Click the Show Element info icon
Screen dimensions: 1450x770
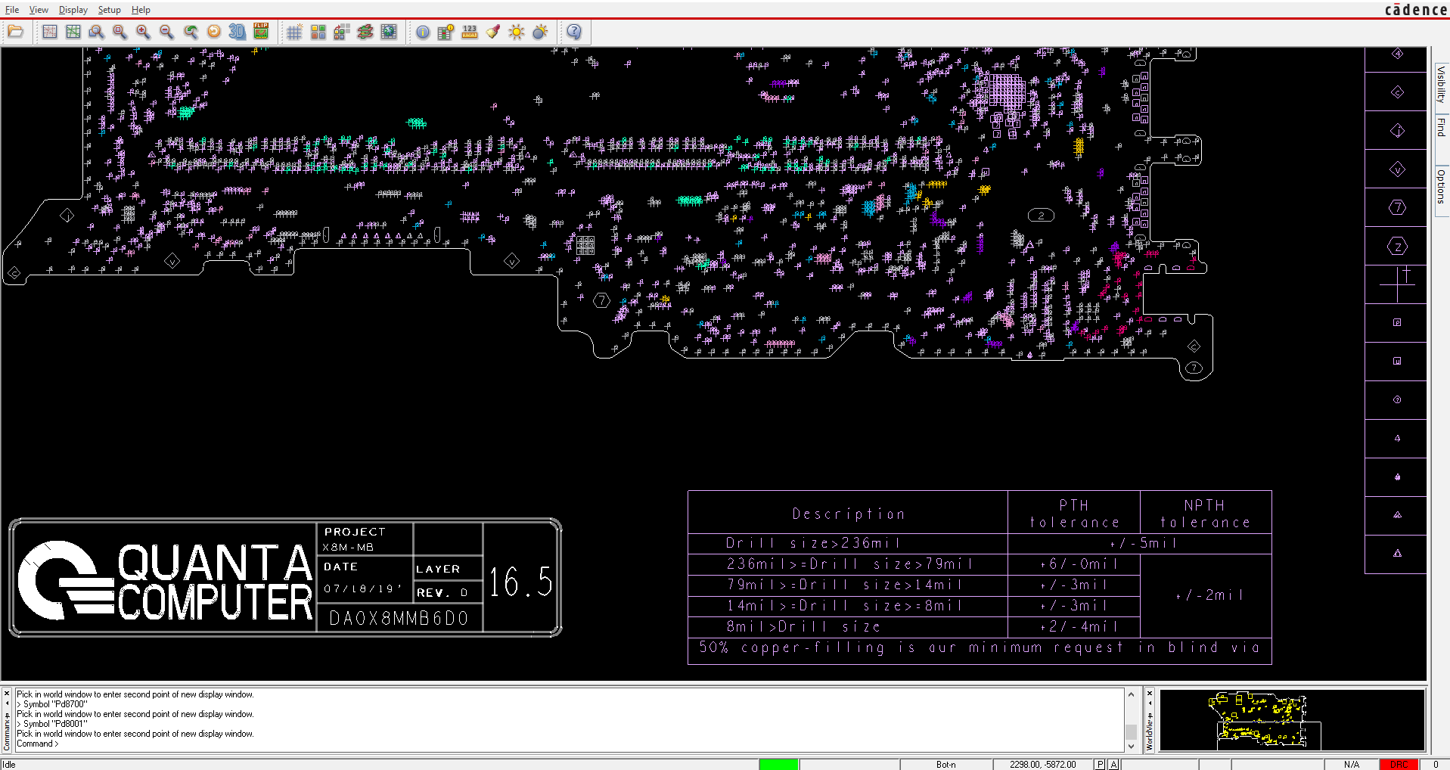(x=423, y=32)
